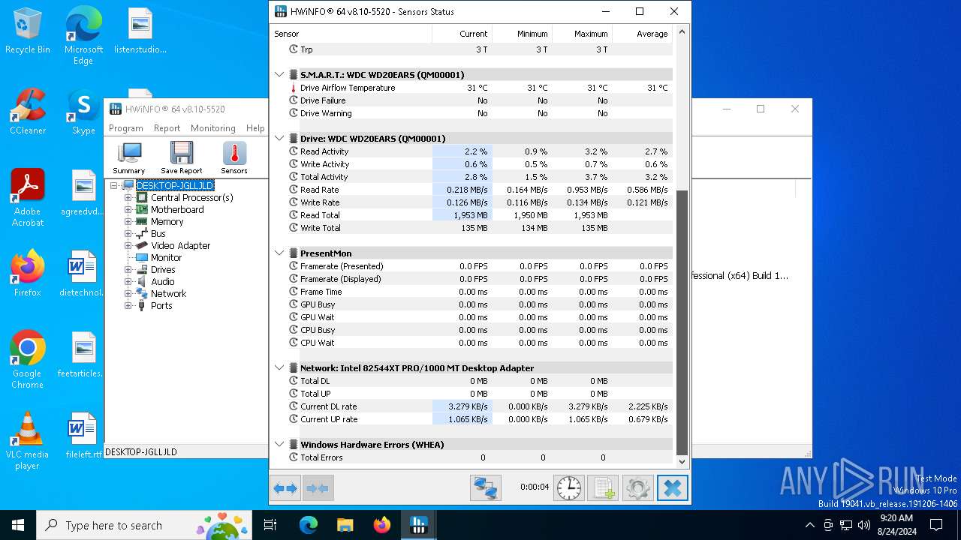Screen dimensions: 961x540
Task: Collapse the PresentMon sensor group
Action: point(279,253)
